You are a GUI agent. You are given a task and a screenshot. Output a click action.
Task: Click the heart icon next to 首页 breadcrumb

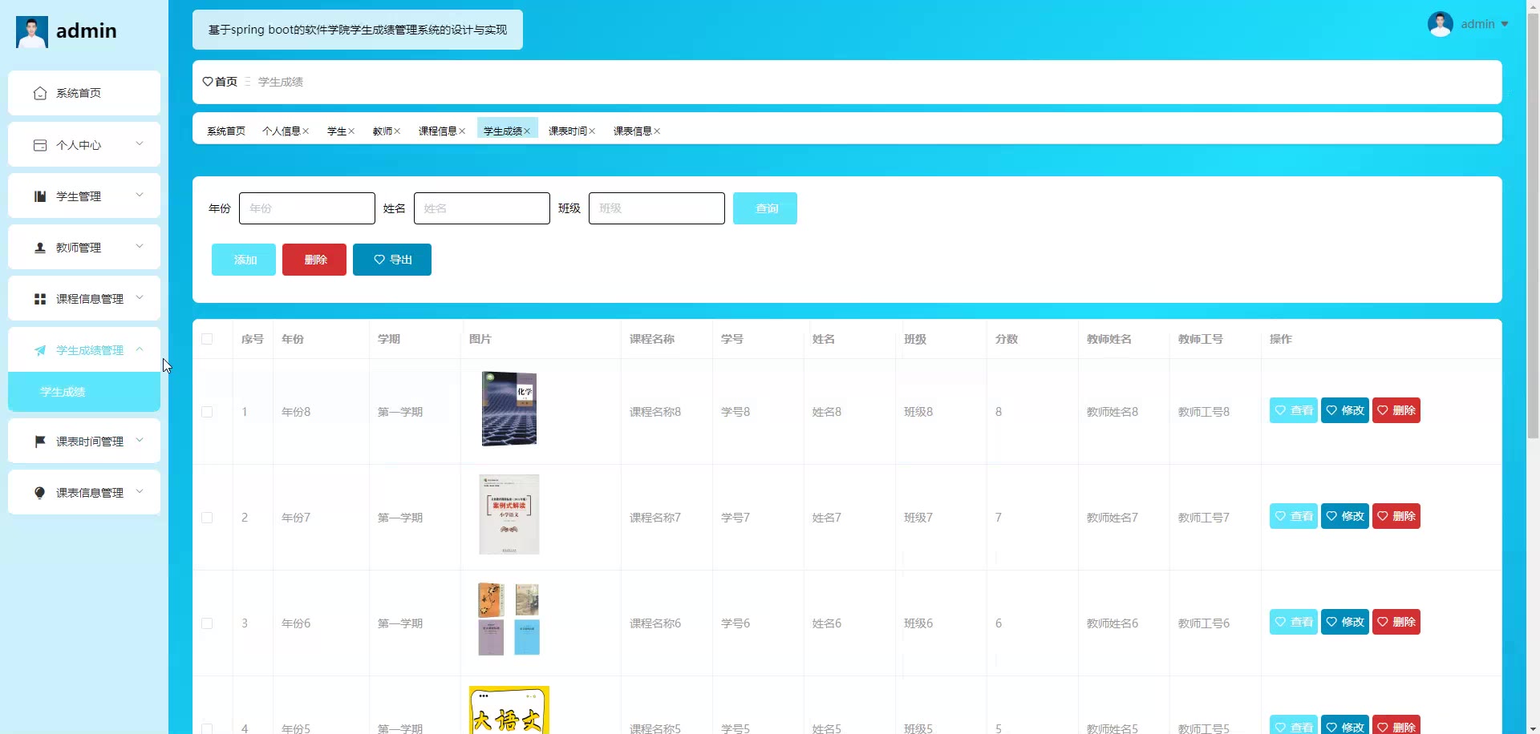coord(208,82)
